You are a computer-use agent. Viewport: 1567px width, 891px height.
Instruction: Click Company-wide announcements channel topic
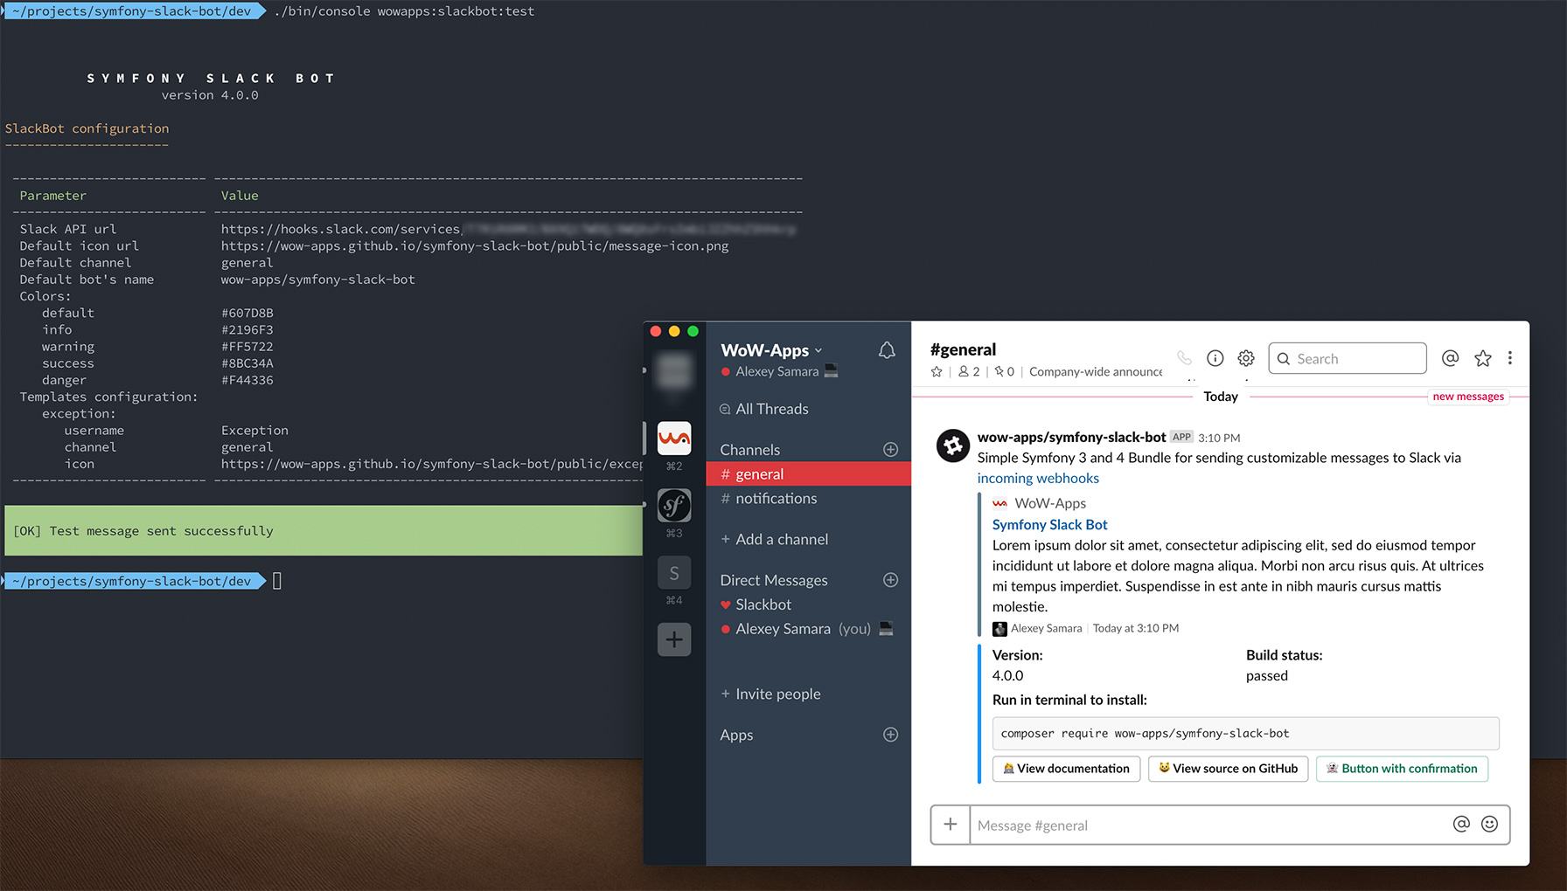click(x=1096, y=371)
